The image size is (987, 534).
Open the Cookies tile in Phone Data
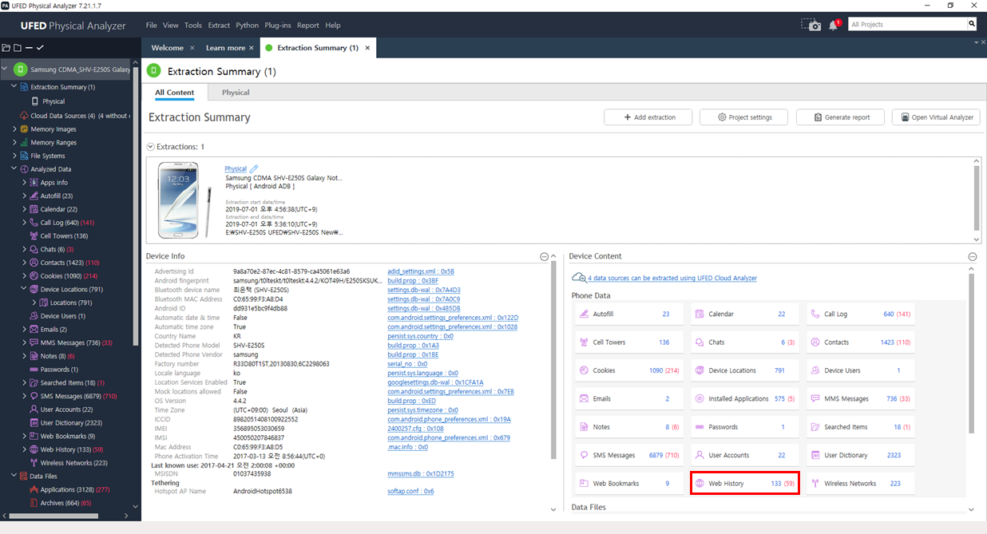point(629,370)
